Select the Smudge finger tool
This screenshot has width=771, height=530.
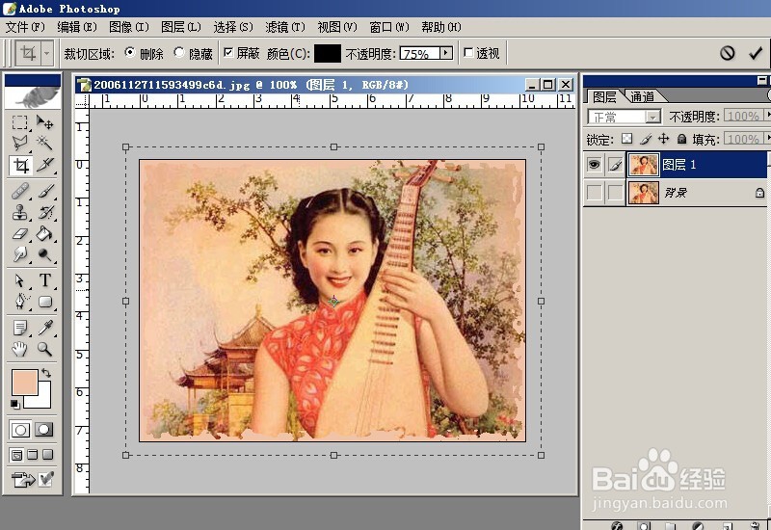19,254
